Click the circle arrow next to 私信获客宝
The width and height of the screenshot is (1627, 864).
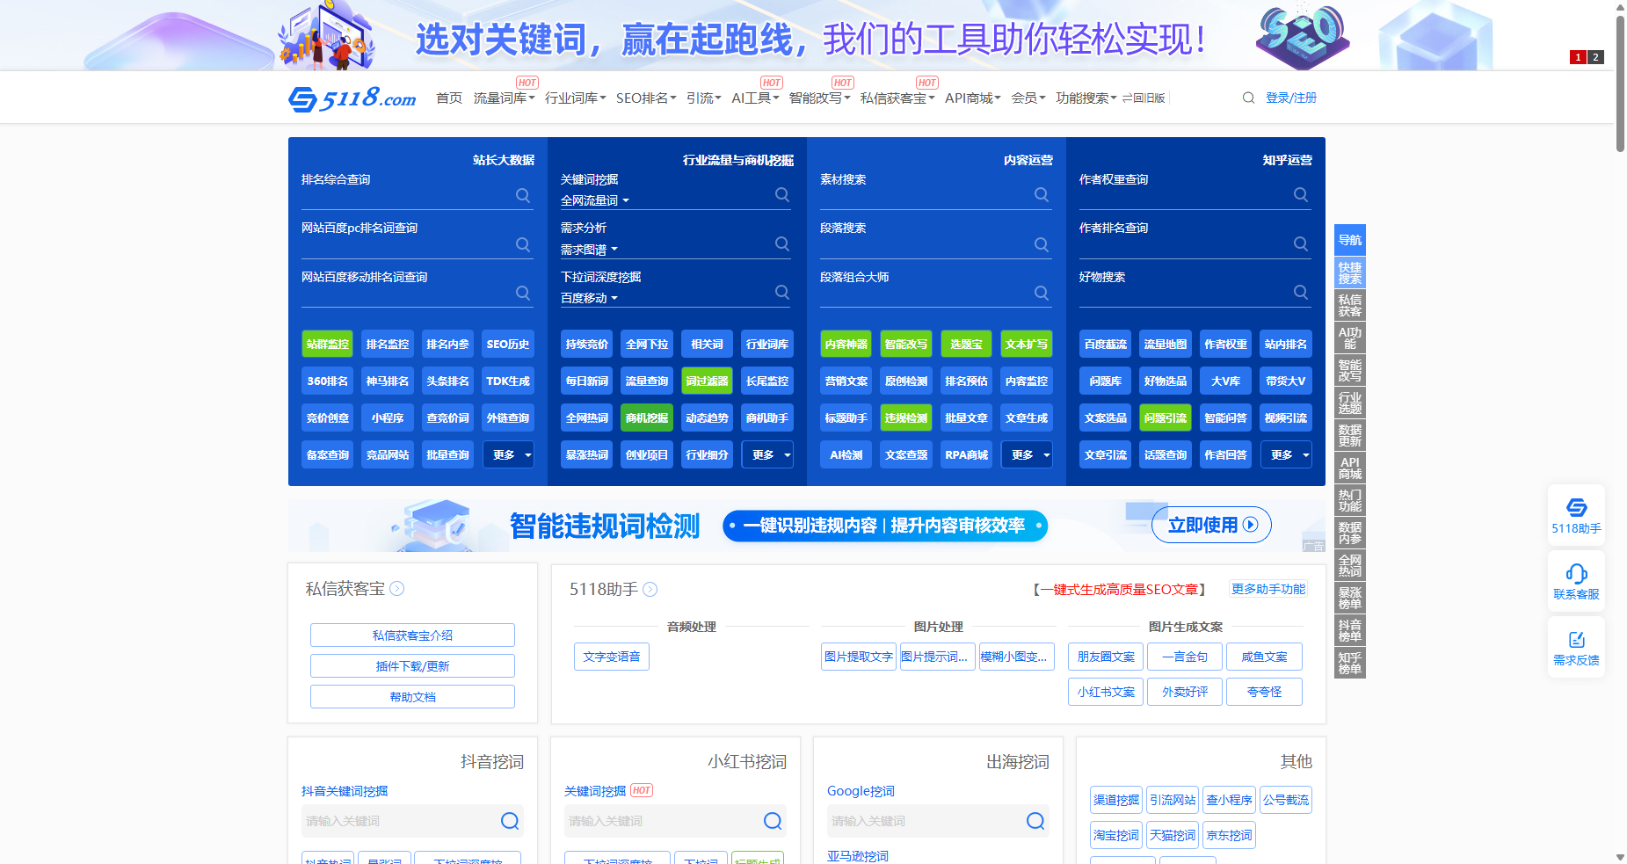[x=397, y=589]
